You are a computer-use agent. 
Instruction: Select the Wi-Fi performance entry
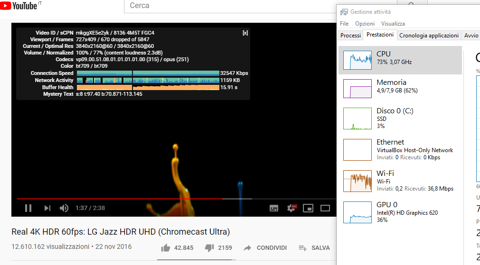[x=400, y=181]
